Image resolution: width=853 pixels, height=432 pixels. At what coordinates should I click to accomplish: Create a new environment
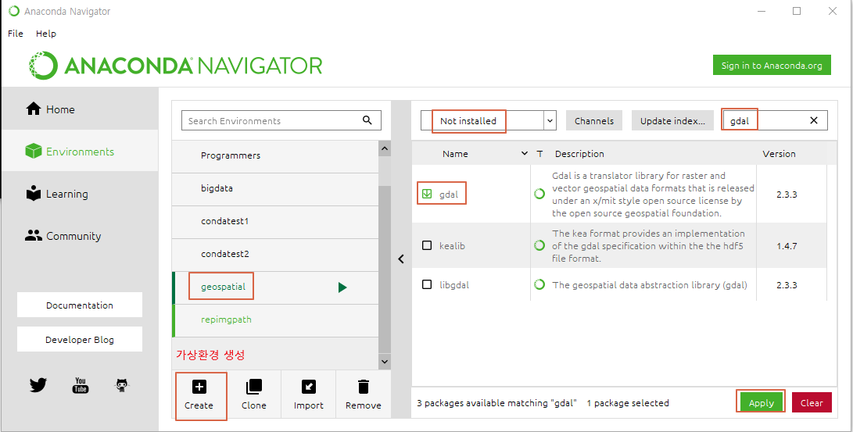tap(199, 395)
